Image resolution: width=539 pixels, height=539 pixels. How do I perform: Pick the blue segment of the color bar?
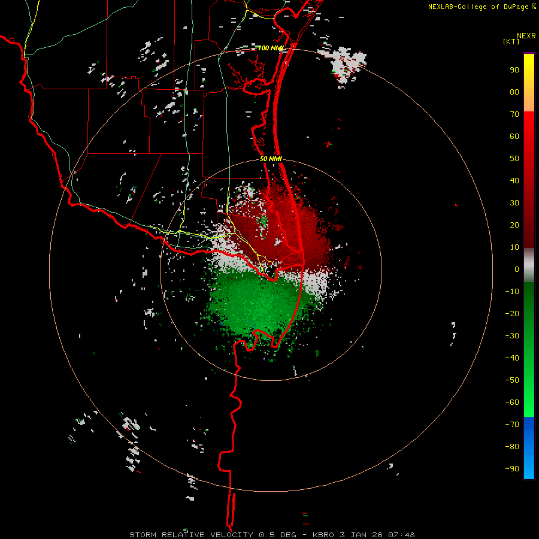pos(529,447)
